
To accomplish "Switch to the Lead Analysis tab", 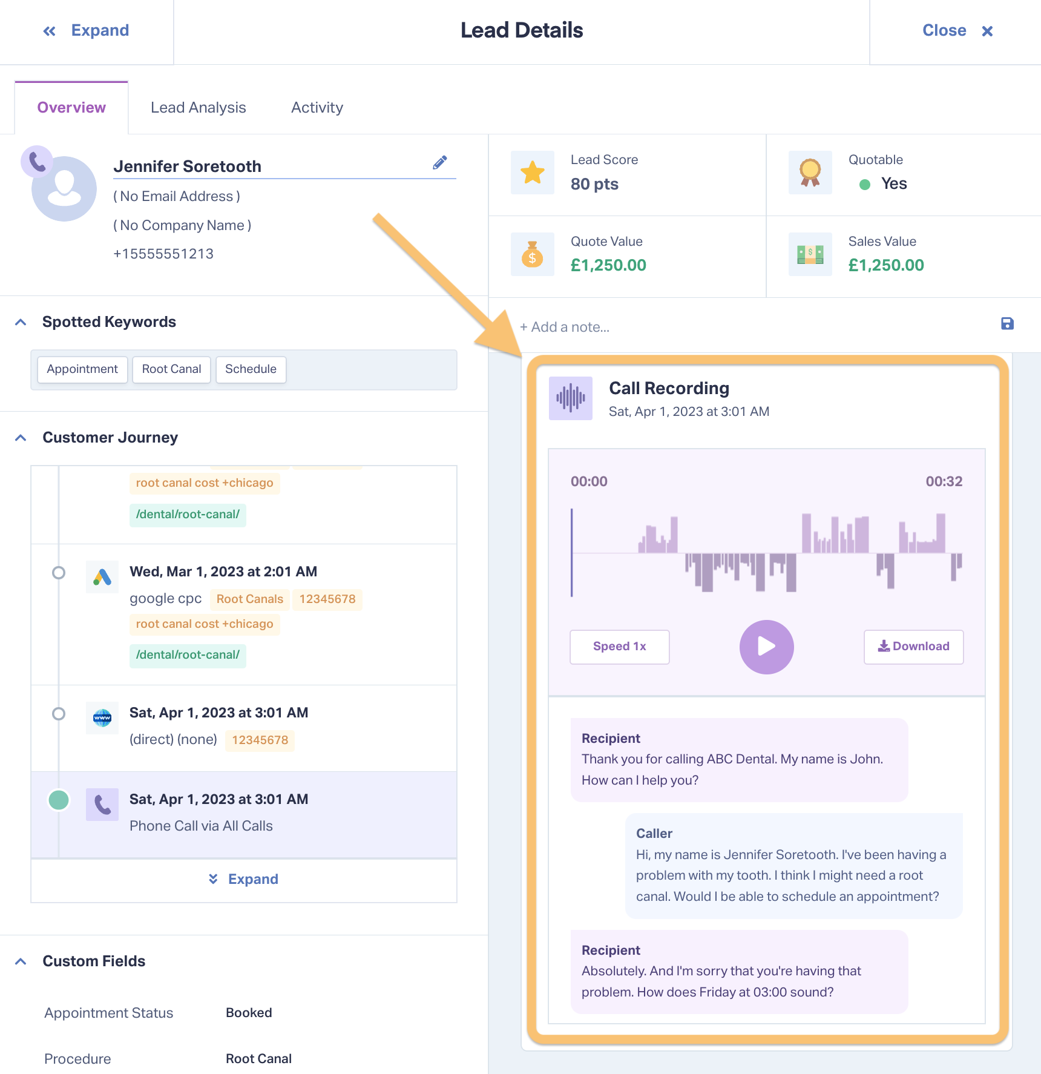I will [199, 108].
